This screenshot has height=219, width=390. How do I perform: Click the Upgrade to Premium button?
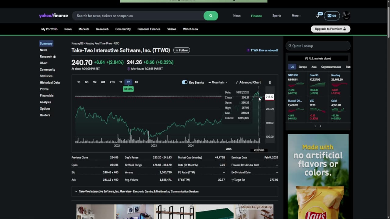tap(331, 29)
